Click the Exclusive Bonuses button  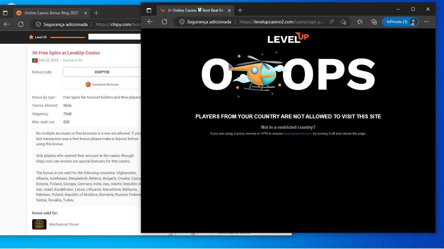pyautogui.click(x=102, y=84)
